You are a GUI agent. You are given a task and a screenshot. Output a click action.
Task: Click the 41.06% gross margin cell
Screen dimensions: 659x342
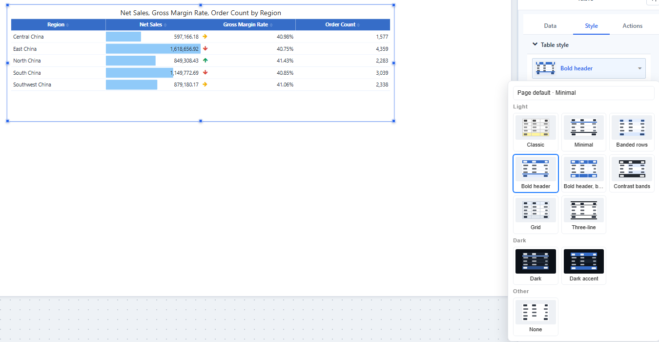285,85
